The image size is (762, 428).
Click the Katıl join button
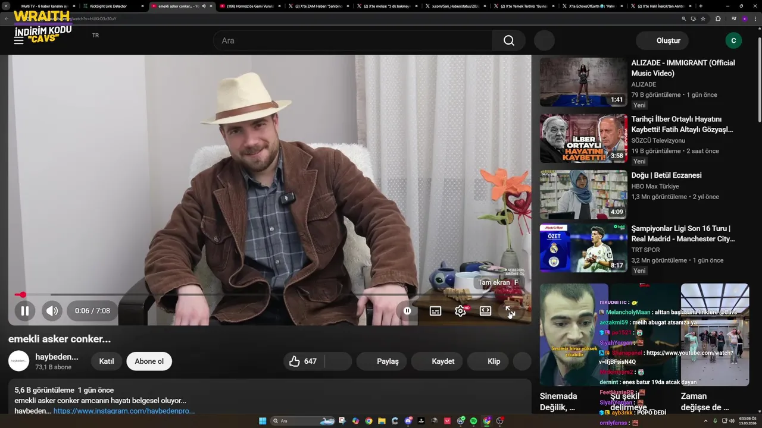tap(107, 361)
